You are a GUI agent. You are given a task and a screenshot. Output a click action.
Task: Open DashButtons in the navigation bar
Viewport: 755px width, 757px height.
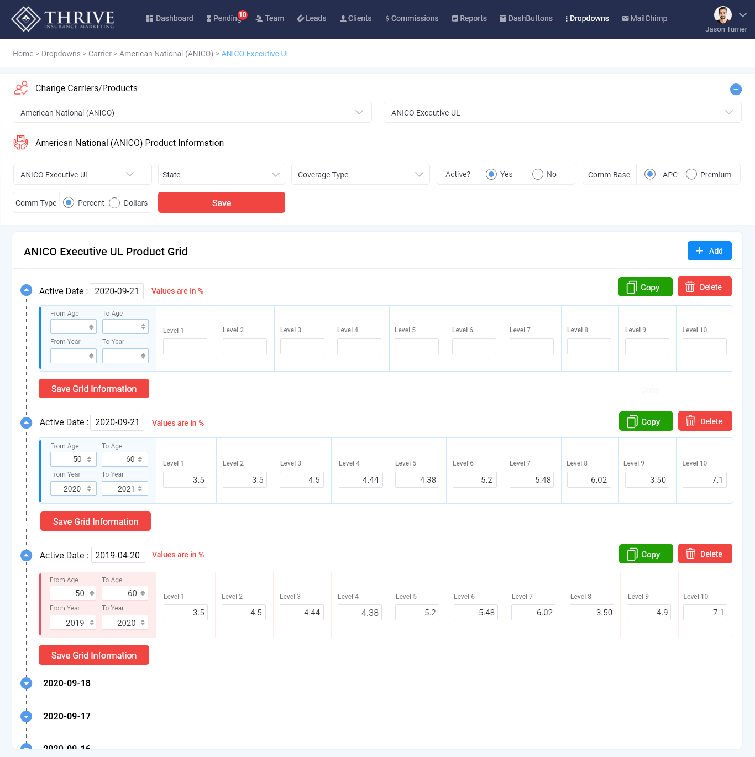(526, 18)
